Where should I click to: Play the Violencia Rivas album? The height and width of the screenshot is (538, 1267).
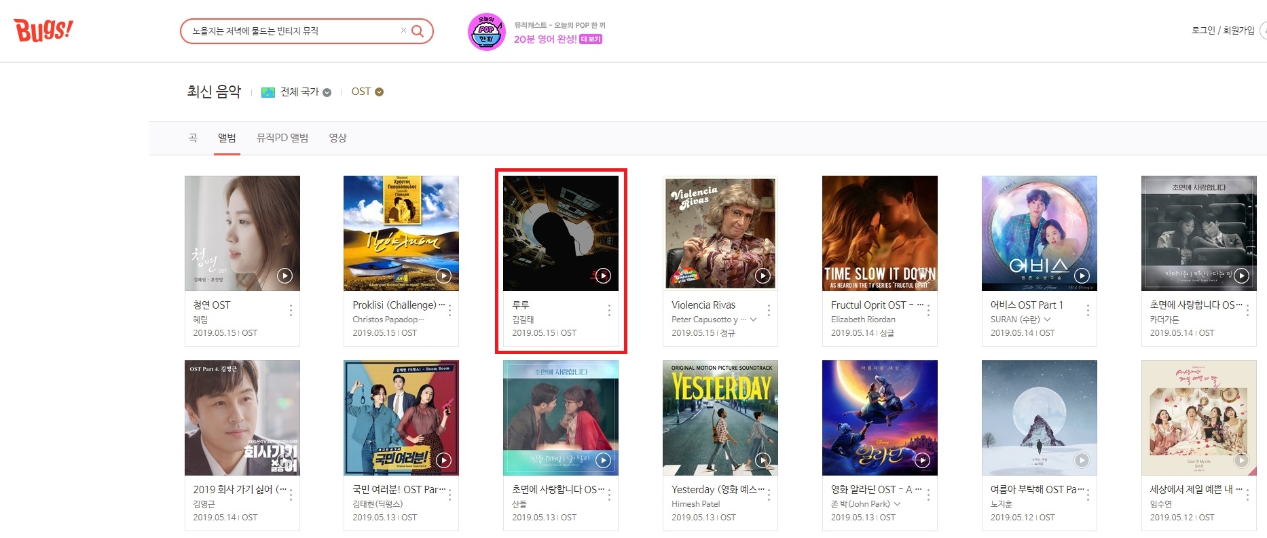click(x=763, y=275)
